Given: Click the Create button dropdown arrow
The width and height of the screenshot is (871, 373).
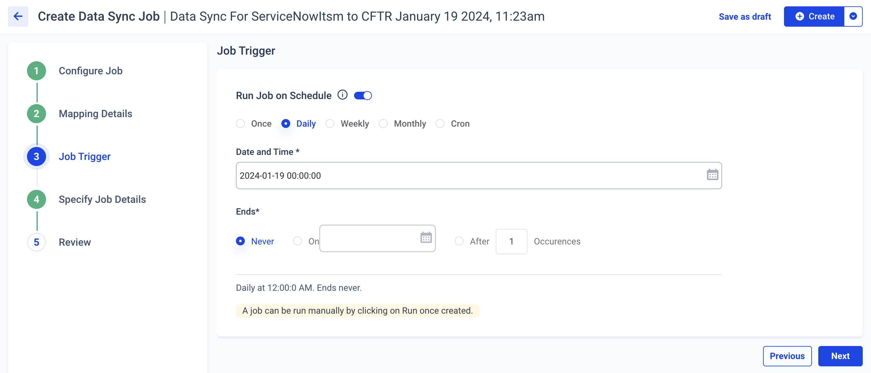Looking at the screenshot, I should tap(854, 17).
